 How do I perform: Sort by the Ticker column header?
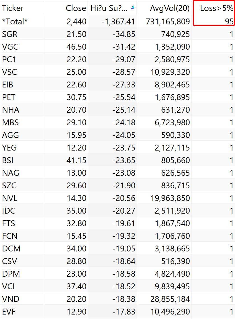[x=13, y=8]
